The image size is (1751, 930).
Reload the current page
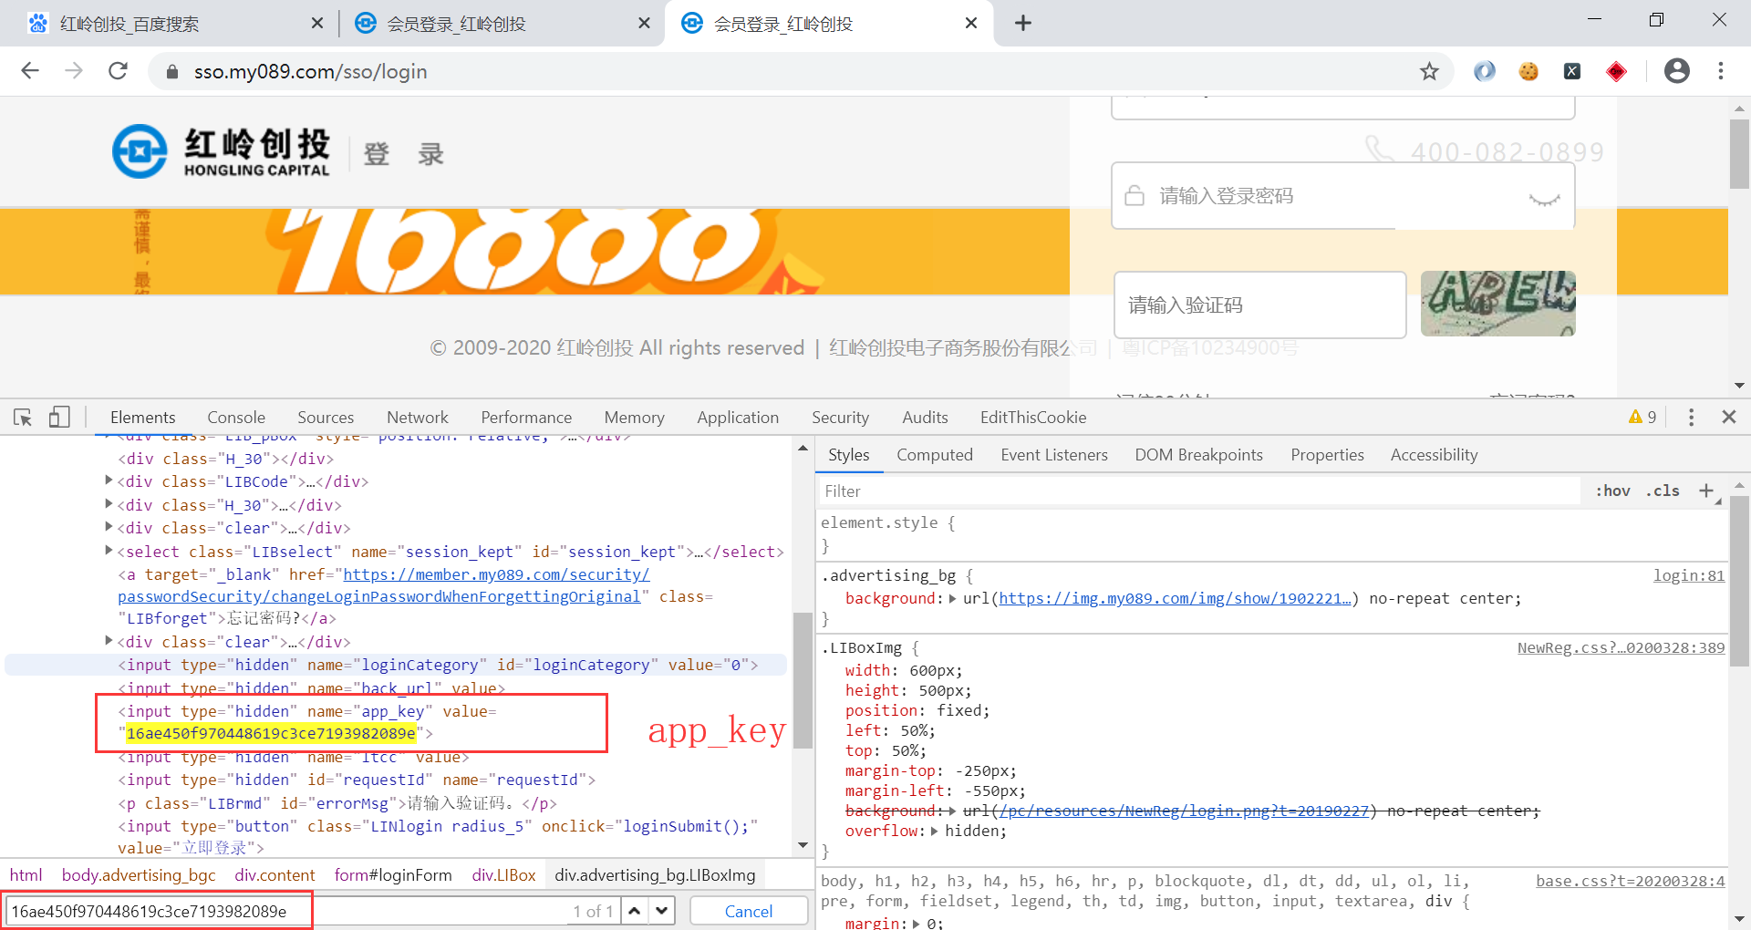[x=118, y=71]
